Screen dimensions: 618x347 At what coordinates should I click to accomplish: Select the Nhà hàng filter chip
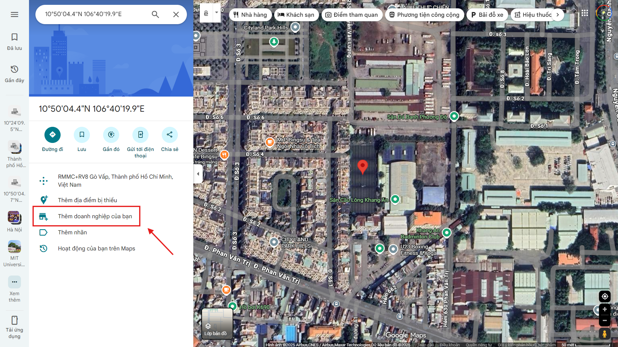(x=250, y=15)
